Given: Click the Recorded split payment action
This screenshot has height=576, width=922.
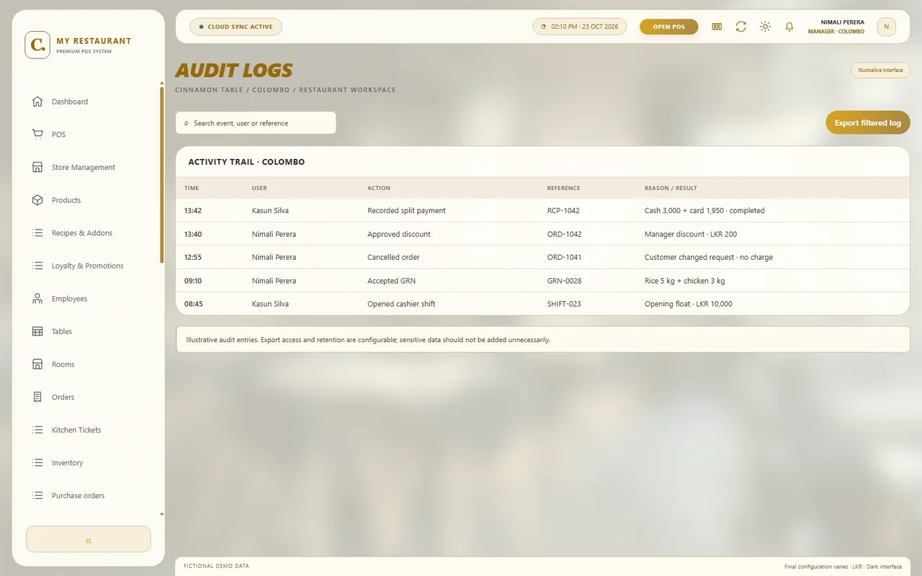Looking at the screenshot, I should click(x=406, y=210).
